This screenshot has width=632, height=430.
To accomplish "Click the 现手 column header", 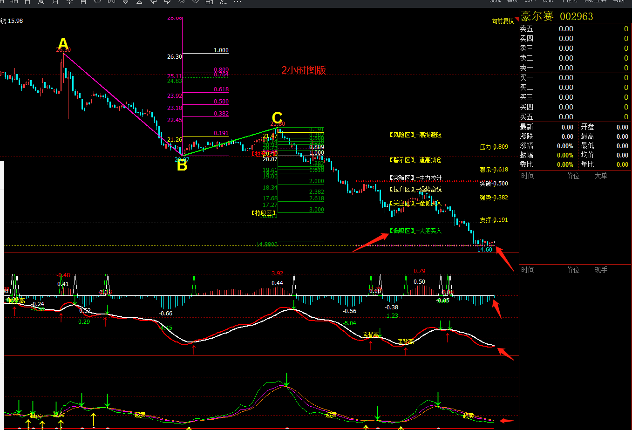I will coord(601,270).
